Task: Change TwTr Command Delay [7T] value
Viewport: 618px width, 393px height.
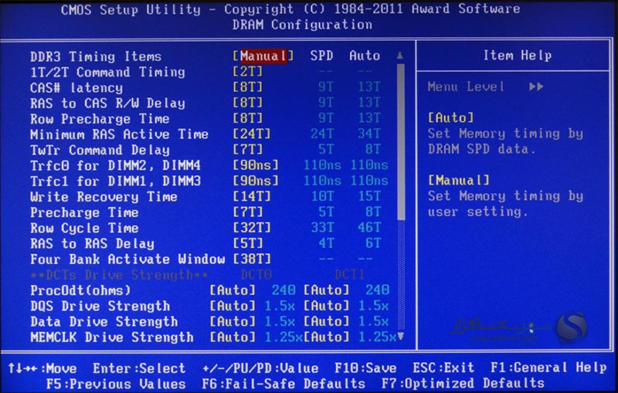Action: click(247, 150)
